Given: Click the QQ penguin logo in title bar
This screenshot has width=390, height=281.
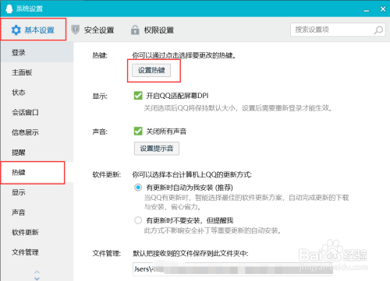Looking at the screenshot, I should coord(9,9).
